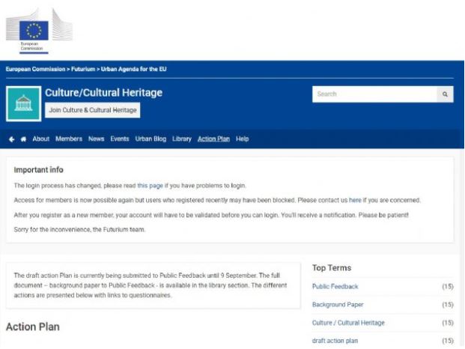This screenshot has height=349, width=465.
Task: Open the Urban Blog
Action: pos(151,139)
